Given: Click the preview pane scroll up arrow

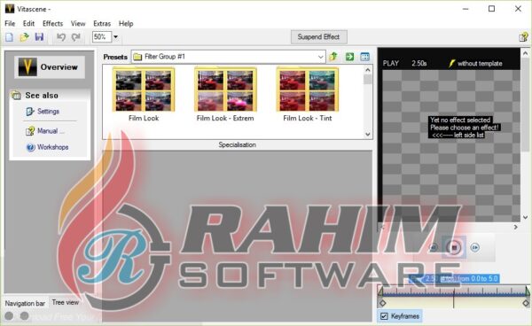Looking at the screenshot, I should (525, 53).
